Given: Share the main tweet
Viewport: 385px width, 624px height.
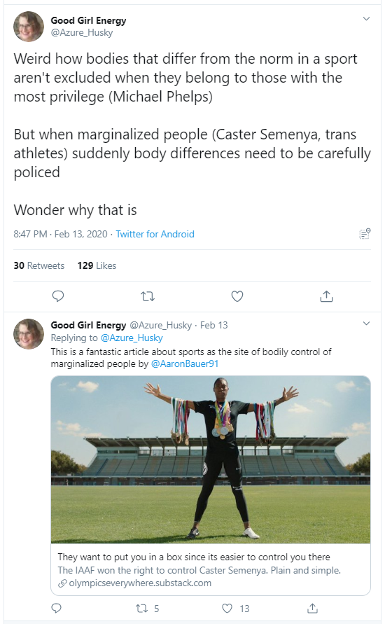Looking at the screenshot, I should 326,296.
